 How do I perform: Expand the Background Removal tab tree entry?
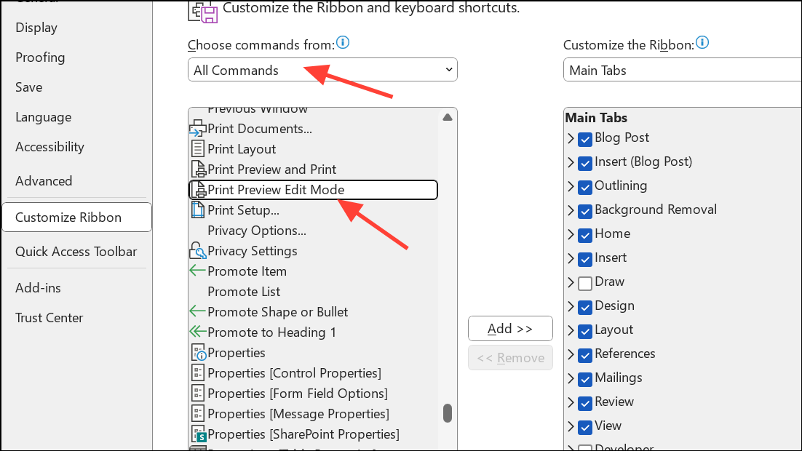(571, 209)
